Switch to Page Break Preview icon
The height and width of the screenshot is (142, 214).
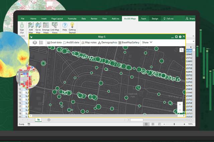(159, 124)
